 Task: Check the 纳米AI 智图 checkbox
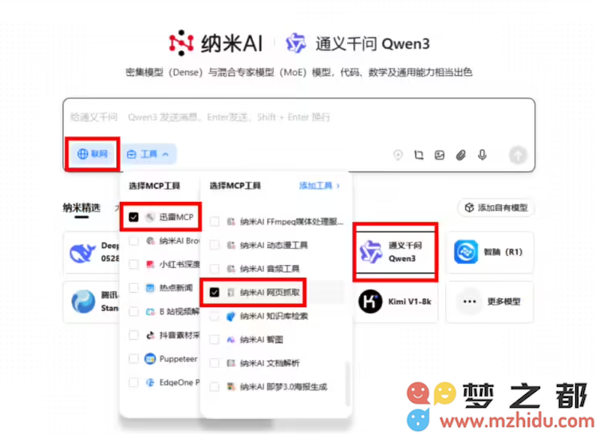click(x=215, y=339)
